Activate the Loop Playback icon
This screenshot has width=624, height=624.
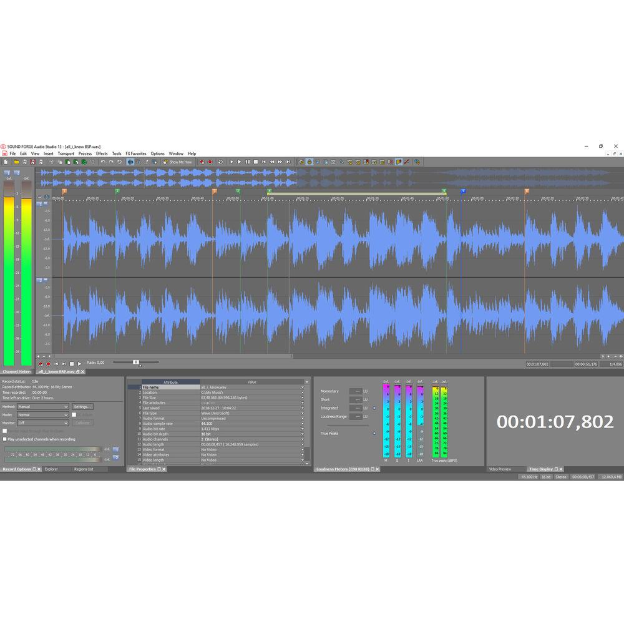click(x=221, y=161)
